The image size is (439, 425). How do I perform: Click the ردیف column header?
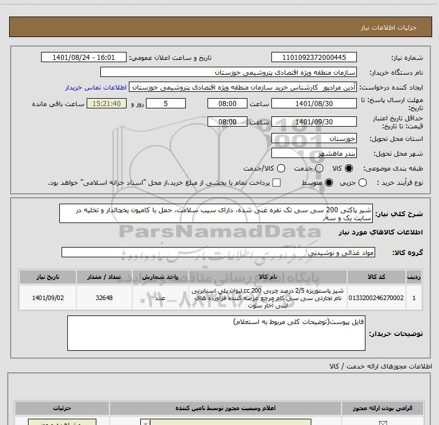click(413, 277)
